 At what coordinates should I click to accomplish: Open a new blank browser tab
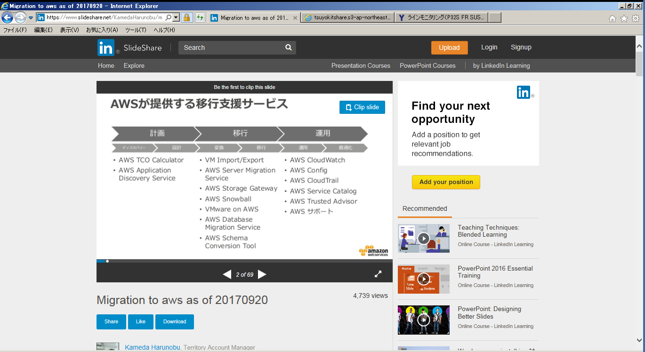(495, 18)
